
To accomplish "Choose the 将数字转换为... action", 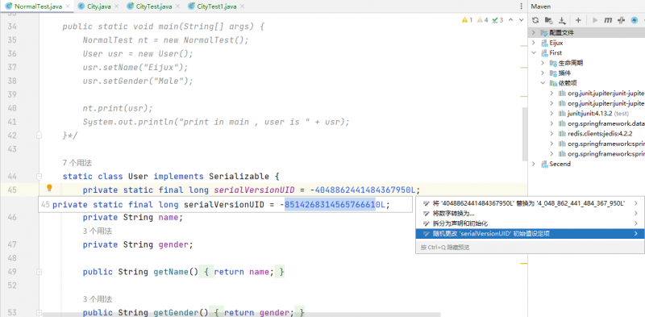I will click(530, 213).
